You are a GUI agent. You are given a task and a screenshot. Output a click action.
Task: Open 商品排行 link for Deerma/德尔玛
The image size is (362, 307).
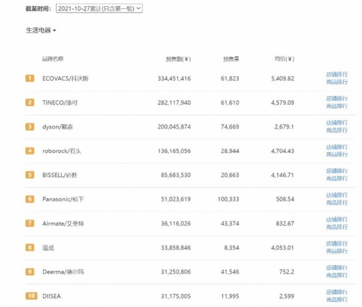point(337,275)
